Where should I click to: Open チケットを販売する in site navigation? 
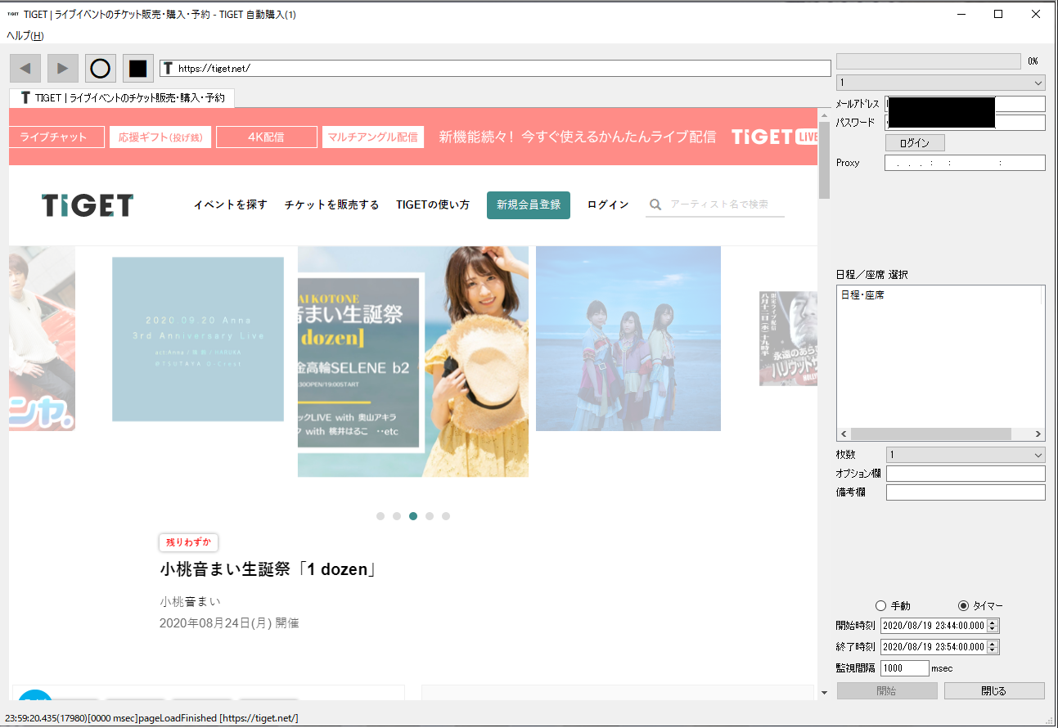tap(331, 205)
